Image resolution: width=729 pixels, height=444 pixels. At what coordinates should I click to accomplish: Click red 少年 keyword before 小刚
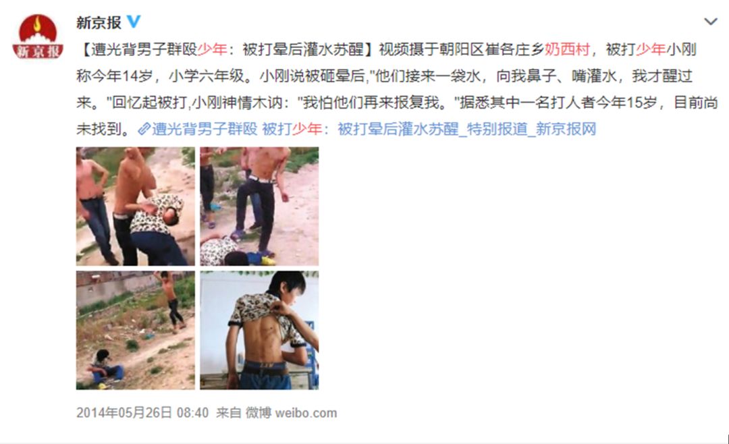pyautogui.click(x=651, y=49)
